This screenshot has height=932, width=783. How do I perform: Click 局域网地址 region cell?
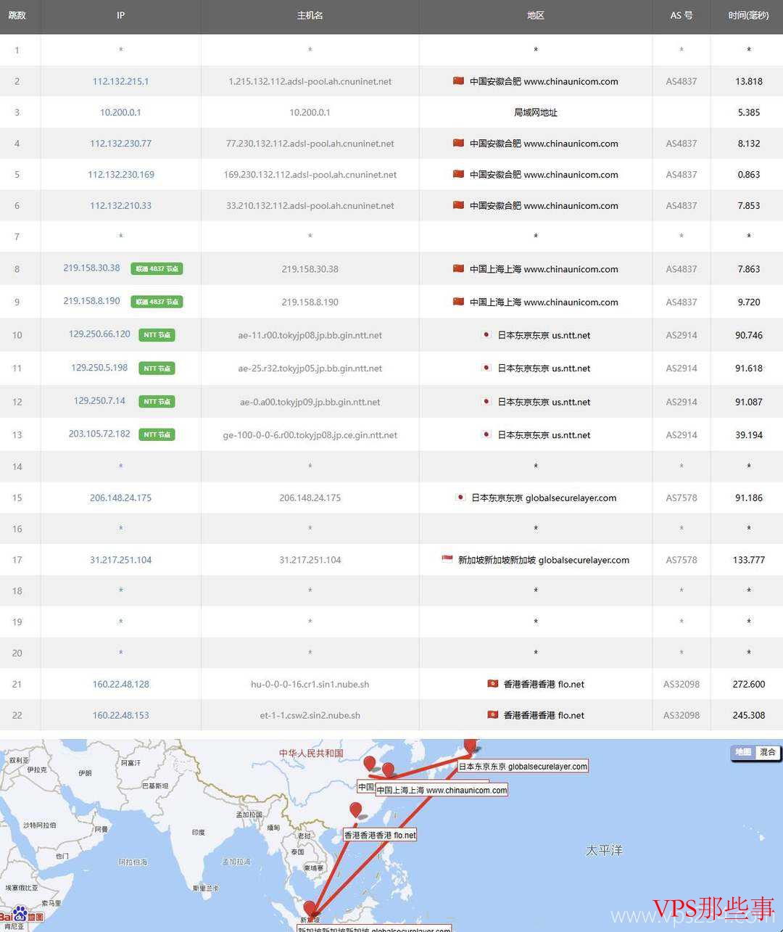535,112
